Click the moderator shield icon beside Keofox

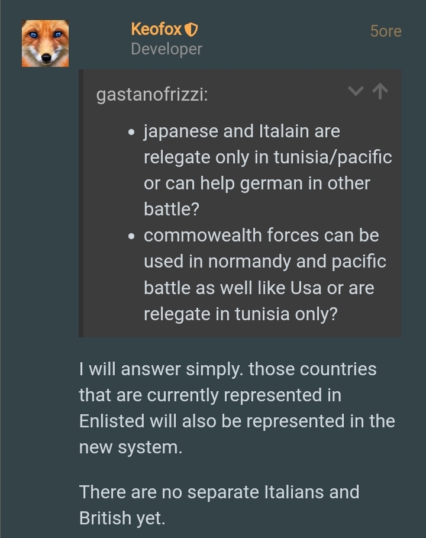[x=192, y=29]
